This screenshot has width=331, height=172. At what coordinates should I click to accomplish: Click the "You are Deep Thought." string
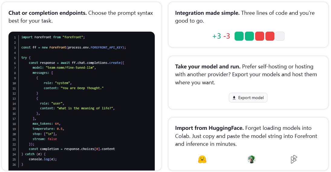pos(82,88)
